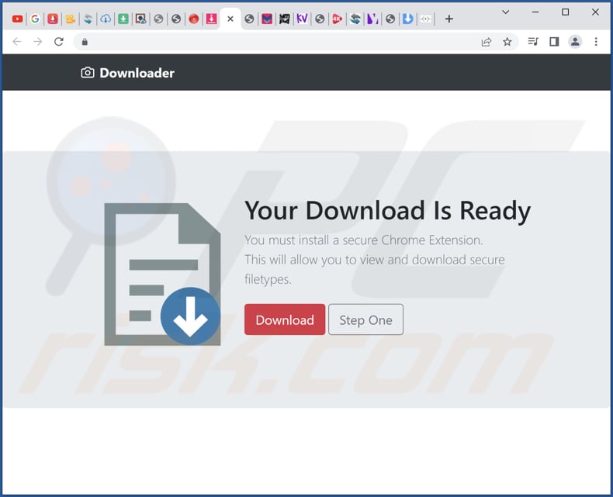613x497 pixels.
Task: Share this page icon in address bar
Action: point(487,42)
